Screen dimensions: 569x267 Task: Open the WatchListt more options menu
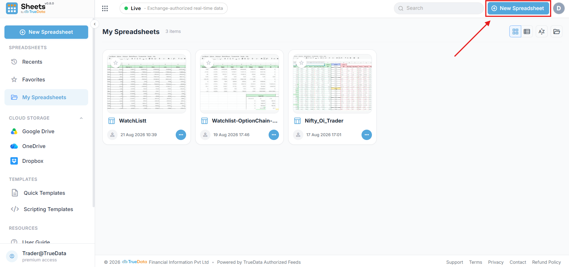181,135
